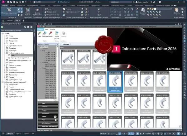The height and width of the screenshot is (136, 187).
Task: Toggle layer lock padlock icon in Слои panel
Action: [152, 9]
